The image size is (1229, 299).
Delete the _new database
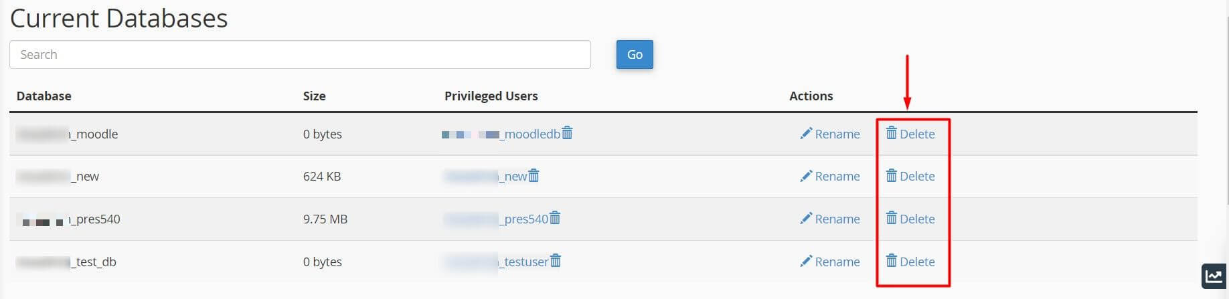tap(910, 177)
